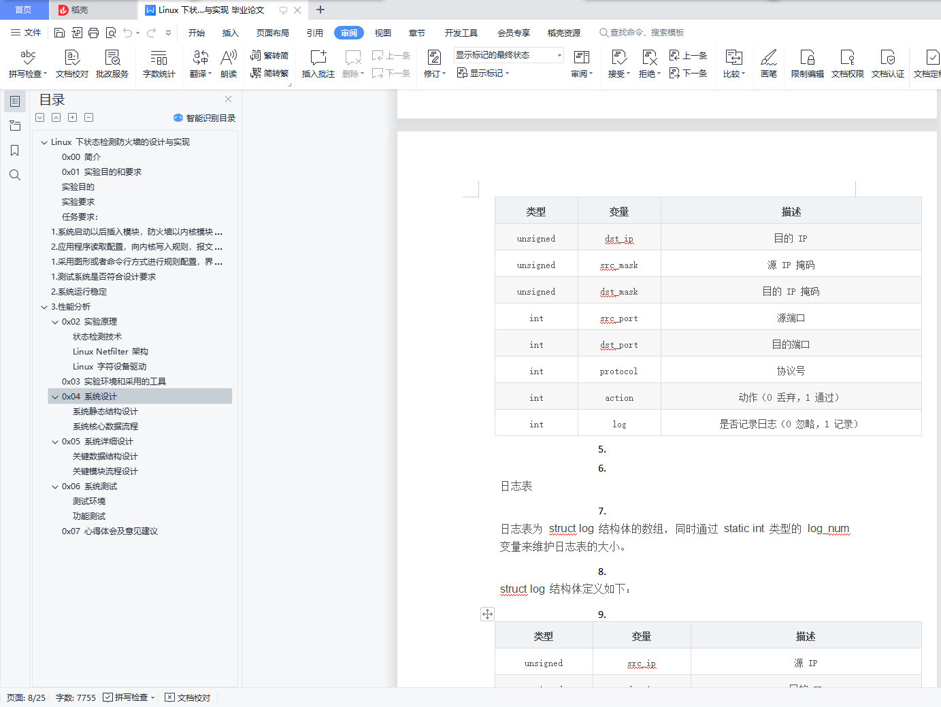This screenshot has height=707, width=941.
Task: Open the 文件 menu
Action: (x=26, y=33)
